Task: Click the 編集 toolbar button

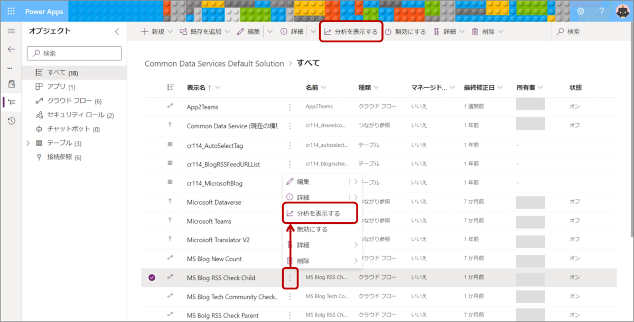Action: (248, 32)
